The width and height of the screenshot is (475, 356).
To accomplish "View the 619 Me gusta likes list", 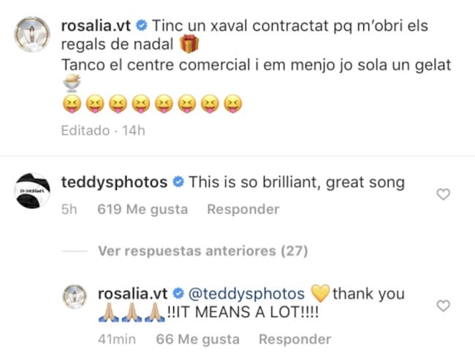I will pos(142,209).
